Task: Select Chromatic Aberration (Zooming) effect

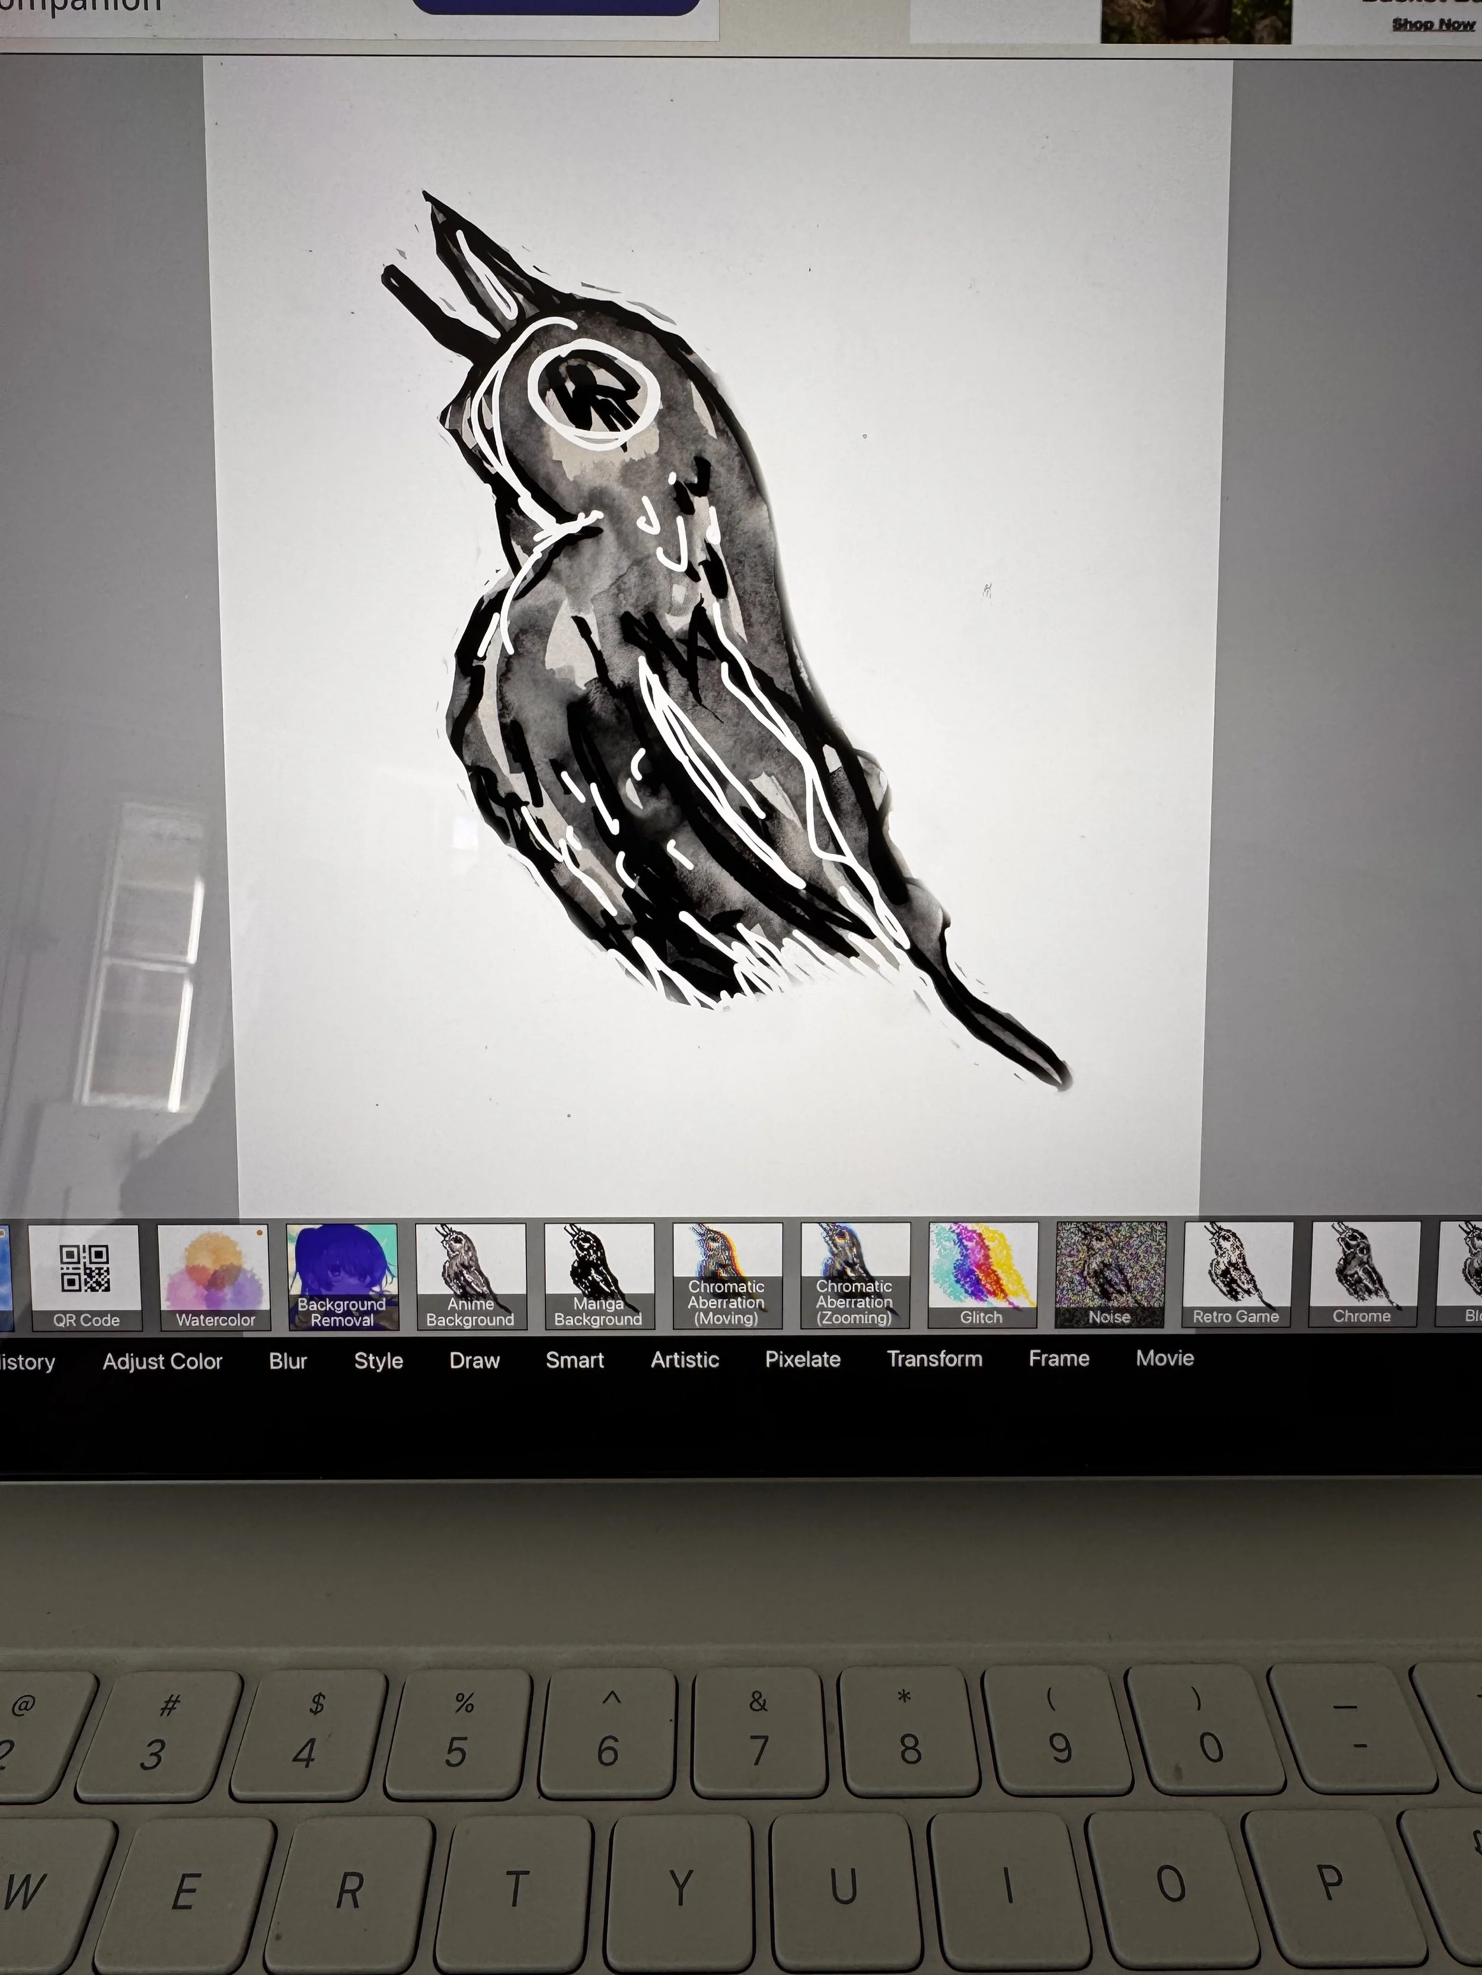Action: click(855, 1275)
